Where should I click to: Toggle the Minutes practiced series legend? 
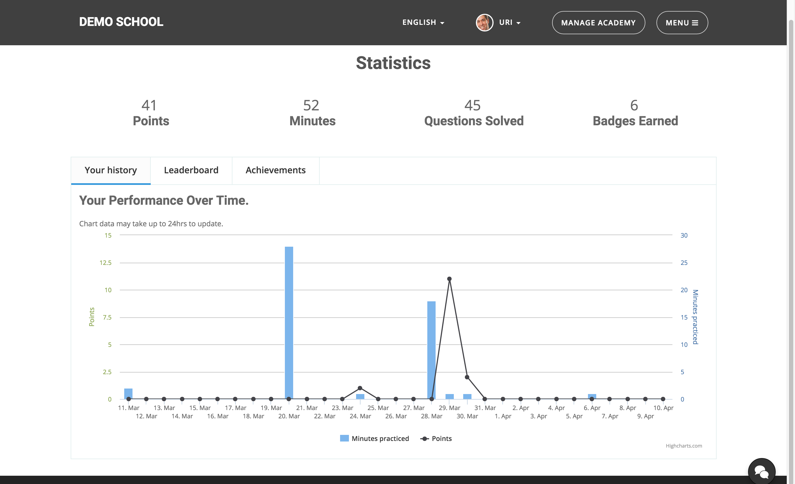tap(374, 438)
